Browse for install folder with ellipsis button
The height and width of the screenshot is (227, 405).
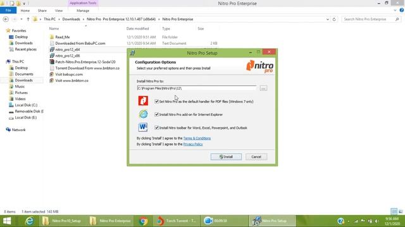click(263, 88)
